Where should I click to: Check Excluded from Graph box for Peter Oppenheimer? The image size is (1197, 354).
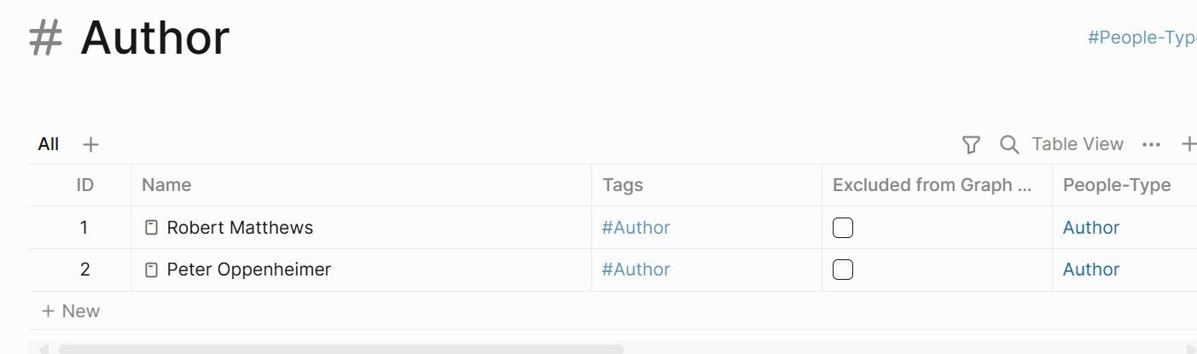[843, 270]
